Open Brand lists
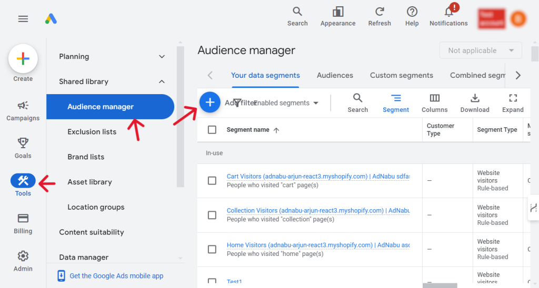539x288 pixels. coord(86,157)
